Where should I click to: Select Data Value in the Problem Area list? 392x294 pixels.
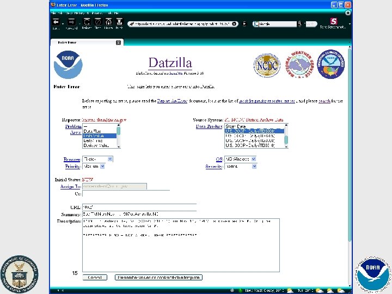coord(100,136)
